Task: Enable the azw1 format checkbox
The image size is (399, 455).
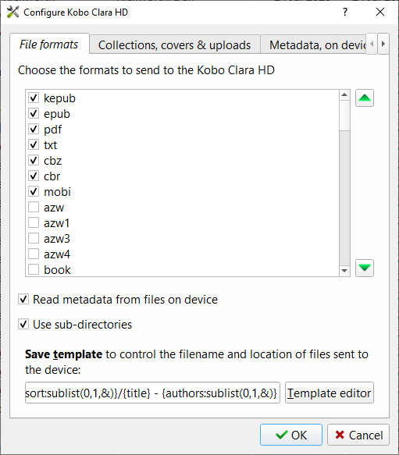Action: 34,223
